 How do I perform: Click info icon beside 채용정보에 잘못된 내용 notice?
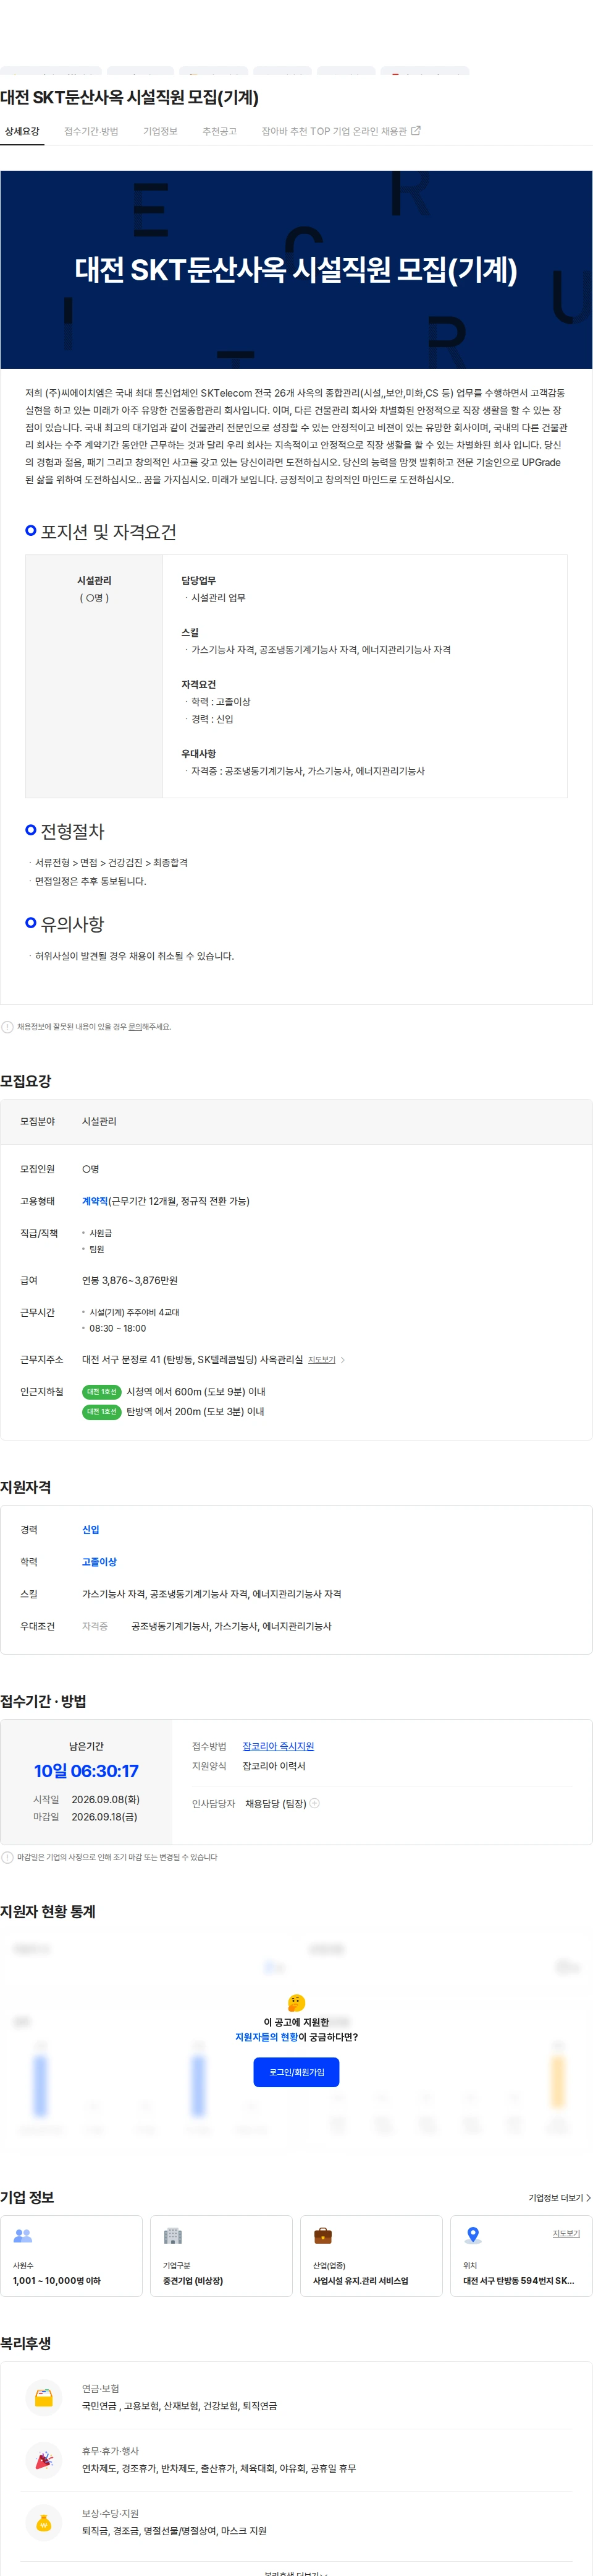8,1027
